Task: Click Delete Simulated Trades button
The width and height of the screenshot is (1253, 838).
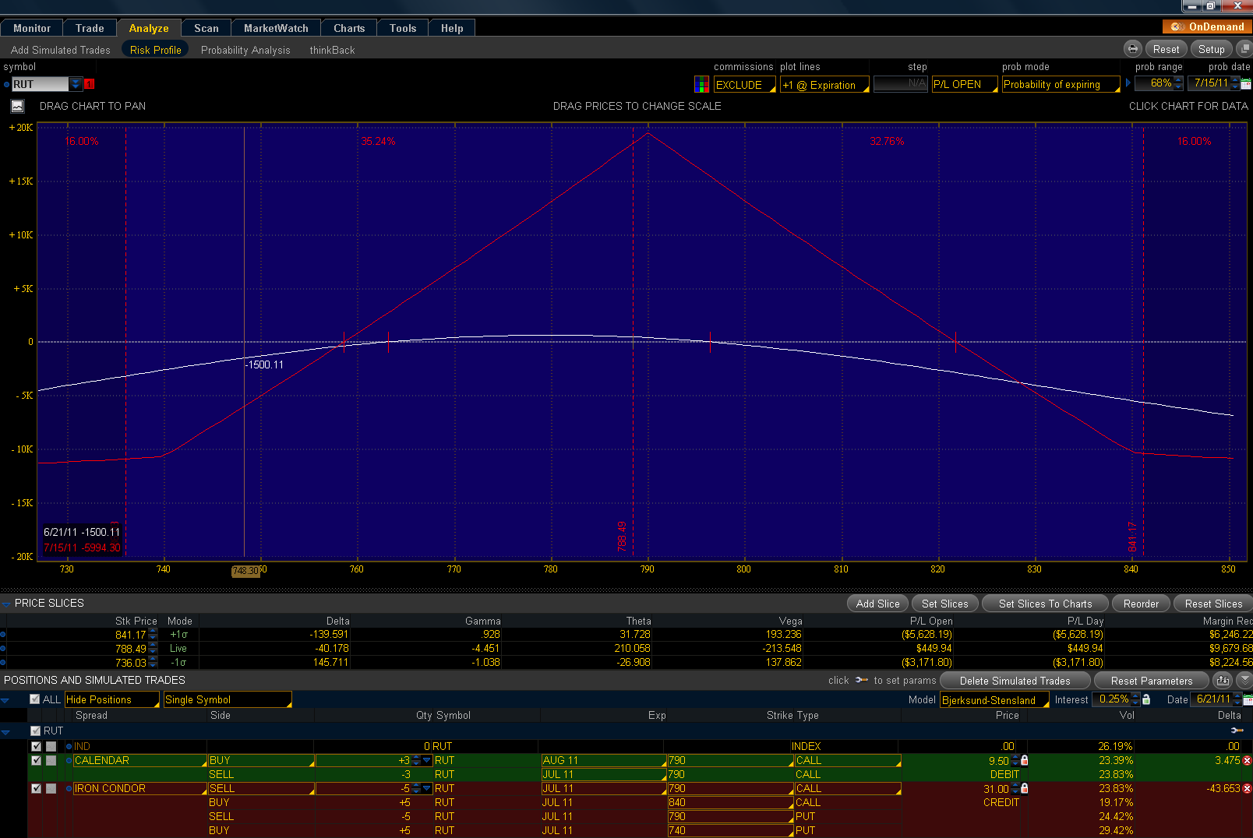Action: pyautogui.click(x=1015, y=681)
